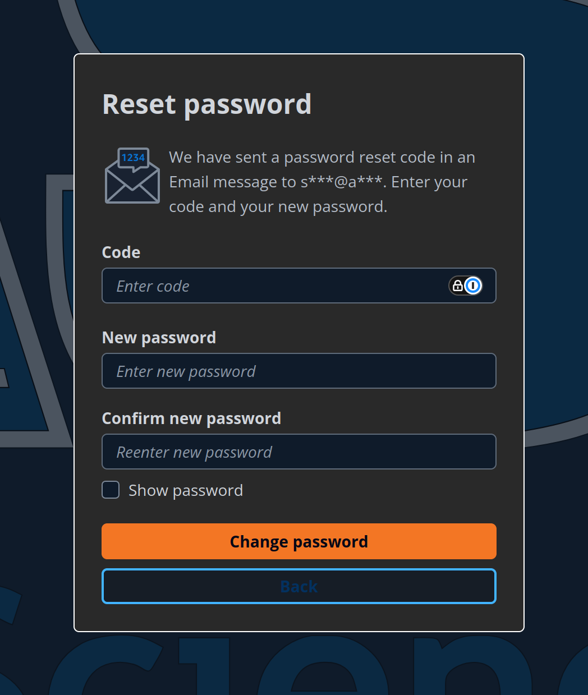Go back using the Back button
This screenshot has width=588, height=695.
point(299,586)
